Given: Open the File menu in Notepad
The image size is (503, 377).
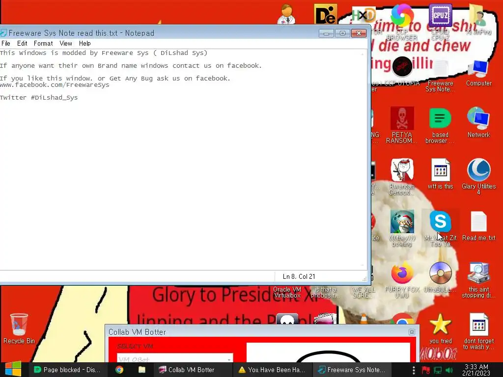Looking at the screenshot, I should pos(6,43).
